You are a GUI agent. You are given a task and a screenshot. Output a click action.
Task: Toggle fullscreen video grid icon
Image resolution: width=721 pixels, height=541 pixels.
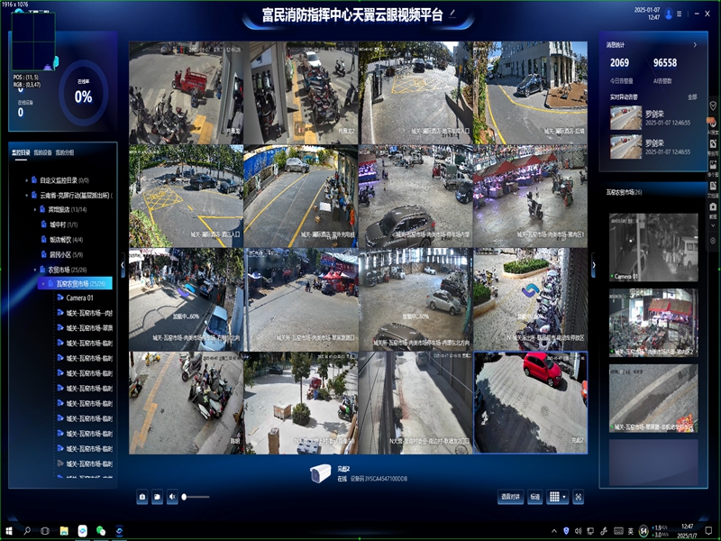coord(579,497)
